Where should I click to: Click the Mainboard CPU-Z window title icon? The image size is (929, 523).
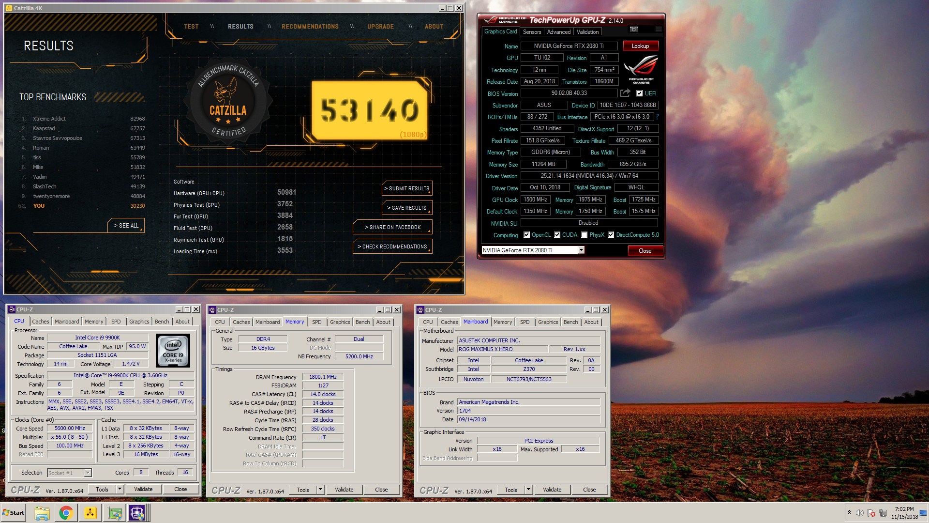[420, 310]
